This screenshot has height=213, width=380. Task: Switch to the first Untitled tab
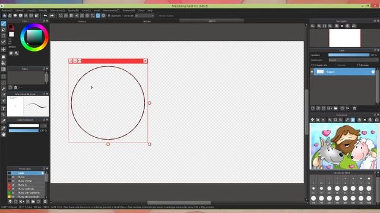[82, 21]
